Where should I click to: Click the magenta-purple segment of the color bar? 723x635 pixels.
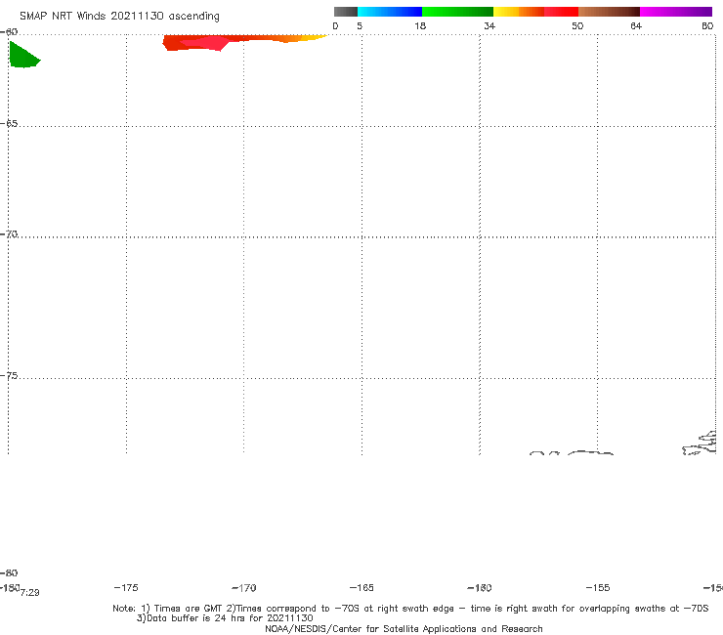676,12
